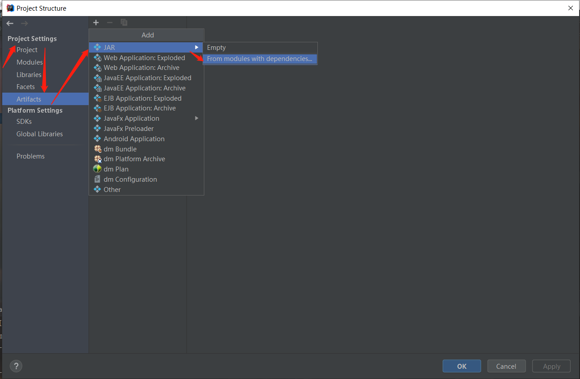580x379 pixels.
Task: Click Web Application: Exploded icon
Action: coord(97,57)
